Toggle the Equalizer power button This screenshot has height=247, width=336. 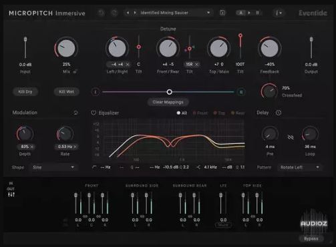point(94,113)
